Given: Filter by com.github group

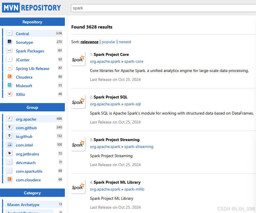Looking at the screenshot, I should tap(26, 128).
